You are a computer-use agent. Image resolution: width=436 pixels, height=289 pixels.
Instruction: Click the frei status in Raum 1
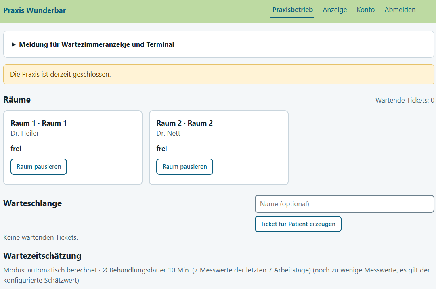[16, 149]
